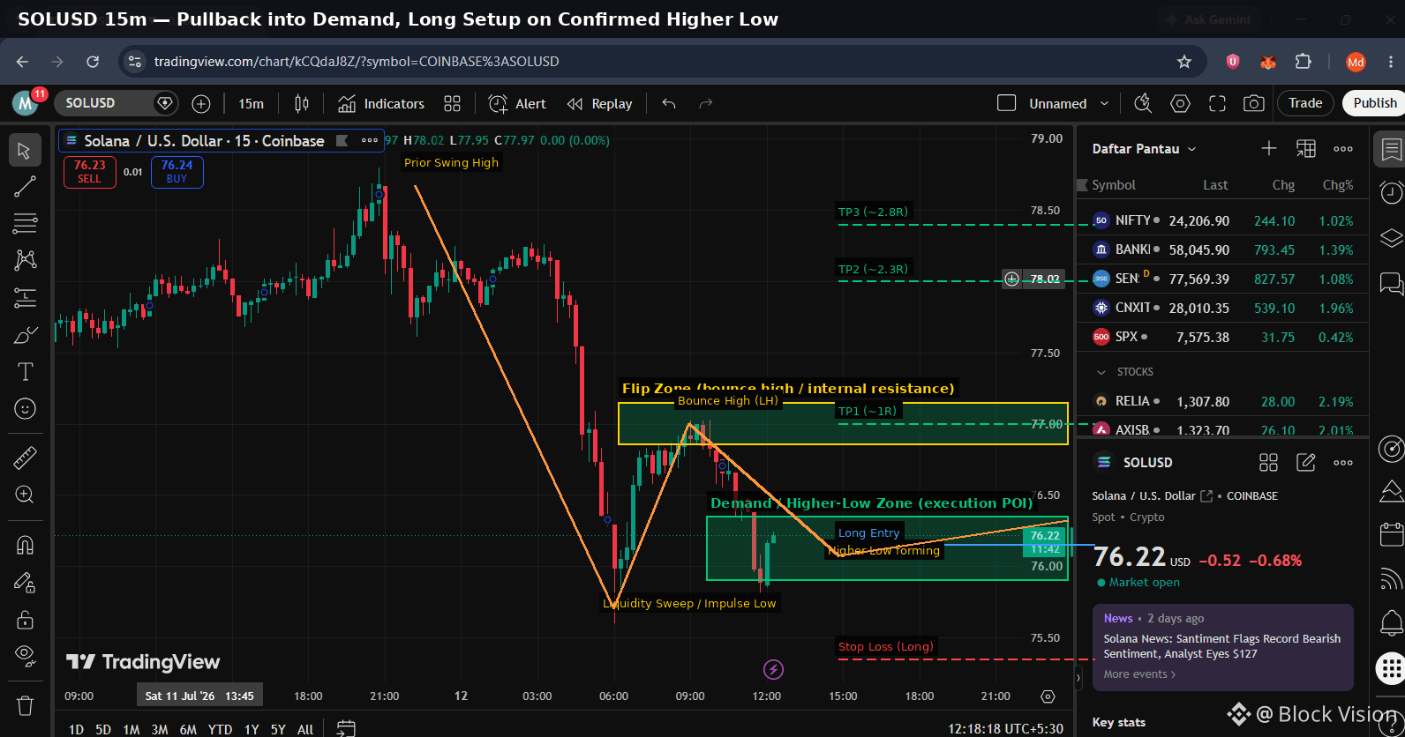Click the blue BUY button
This screenshot has height=737, width=1405.
pyautogui.click(x=177, y=172)
